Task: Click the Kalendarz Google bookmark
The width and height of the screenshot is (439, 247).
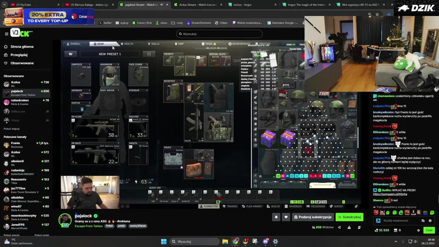Action: point(282,23)
